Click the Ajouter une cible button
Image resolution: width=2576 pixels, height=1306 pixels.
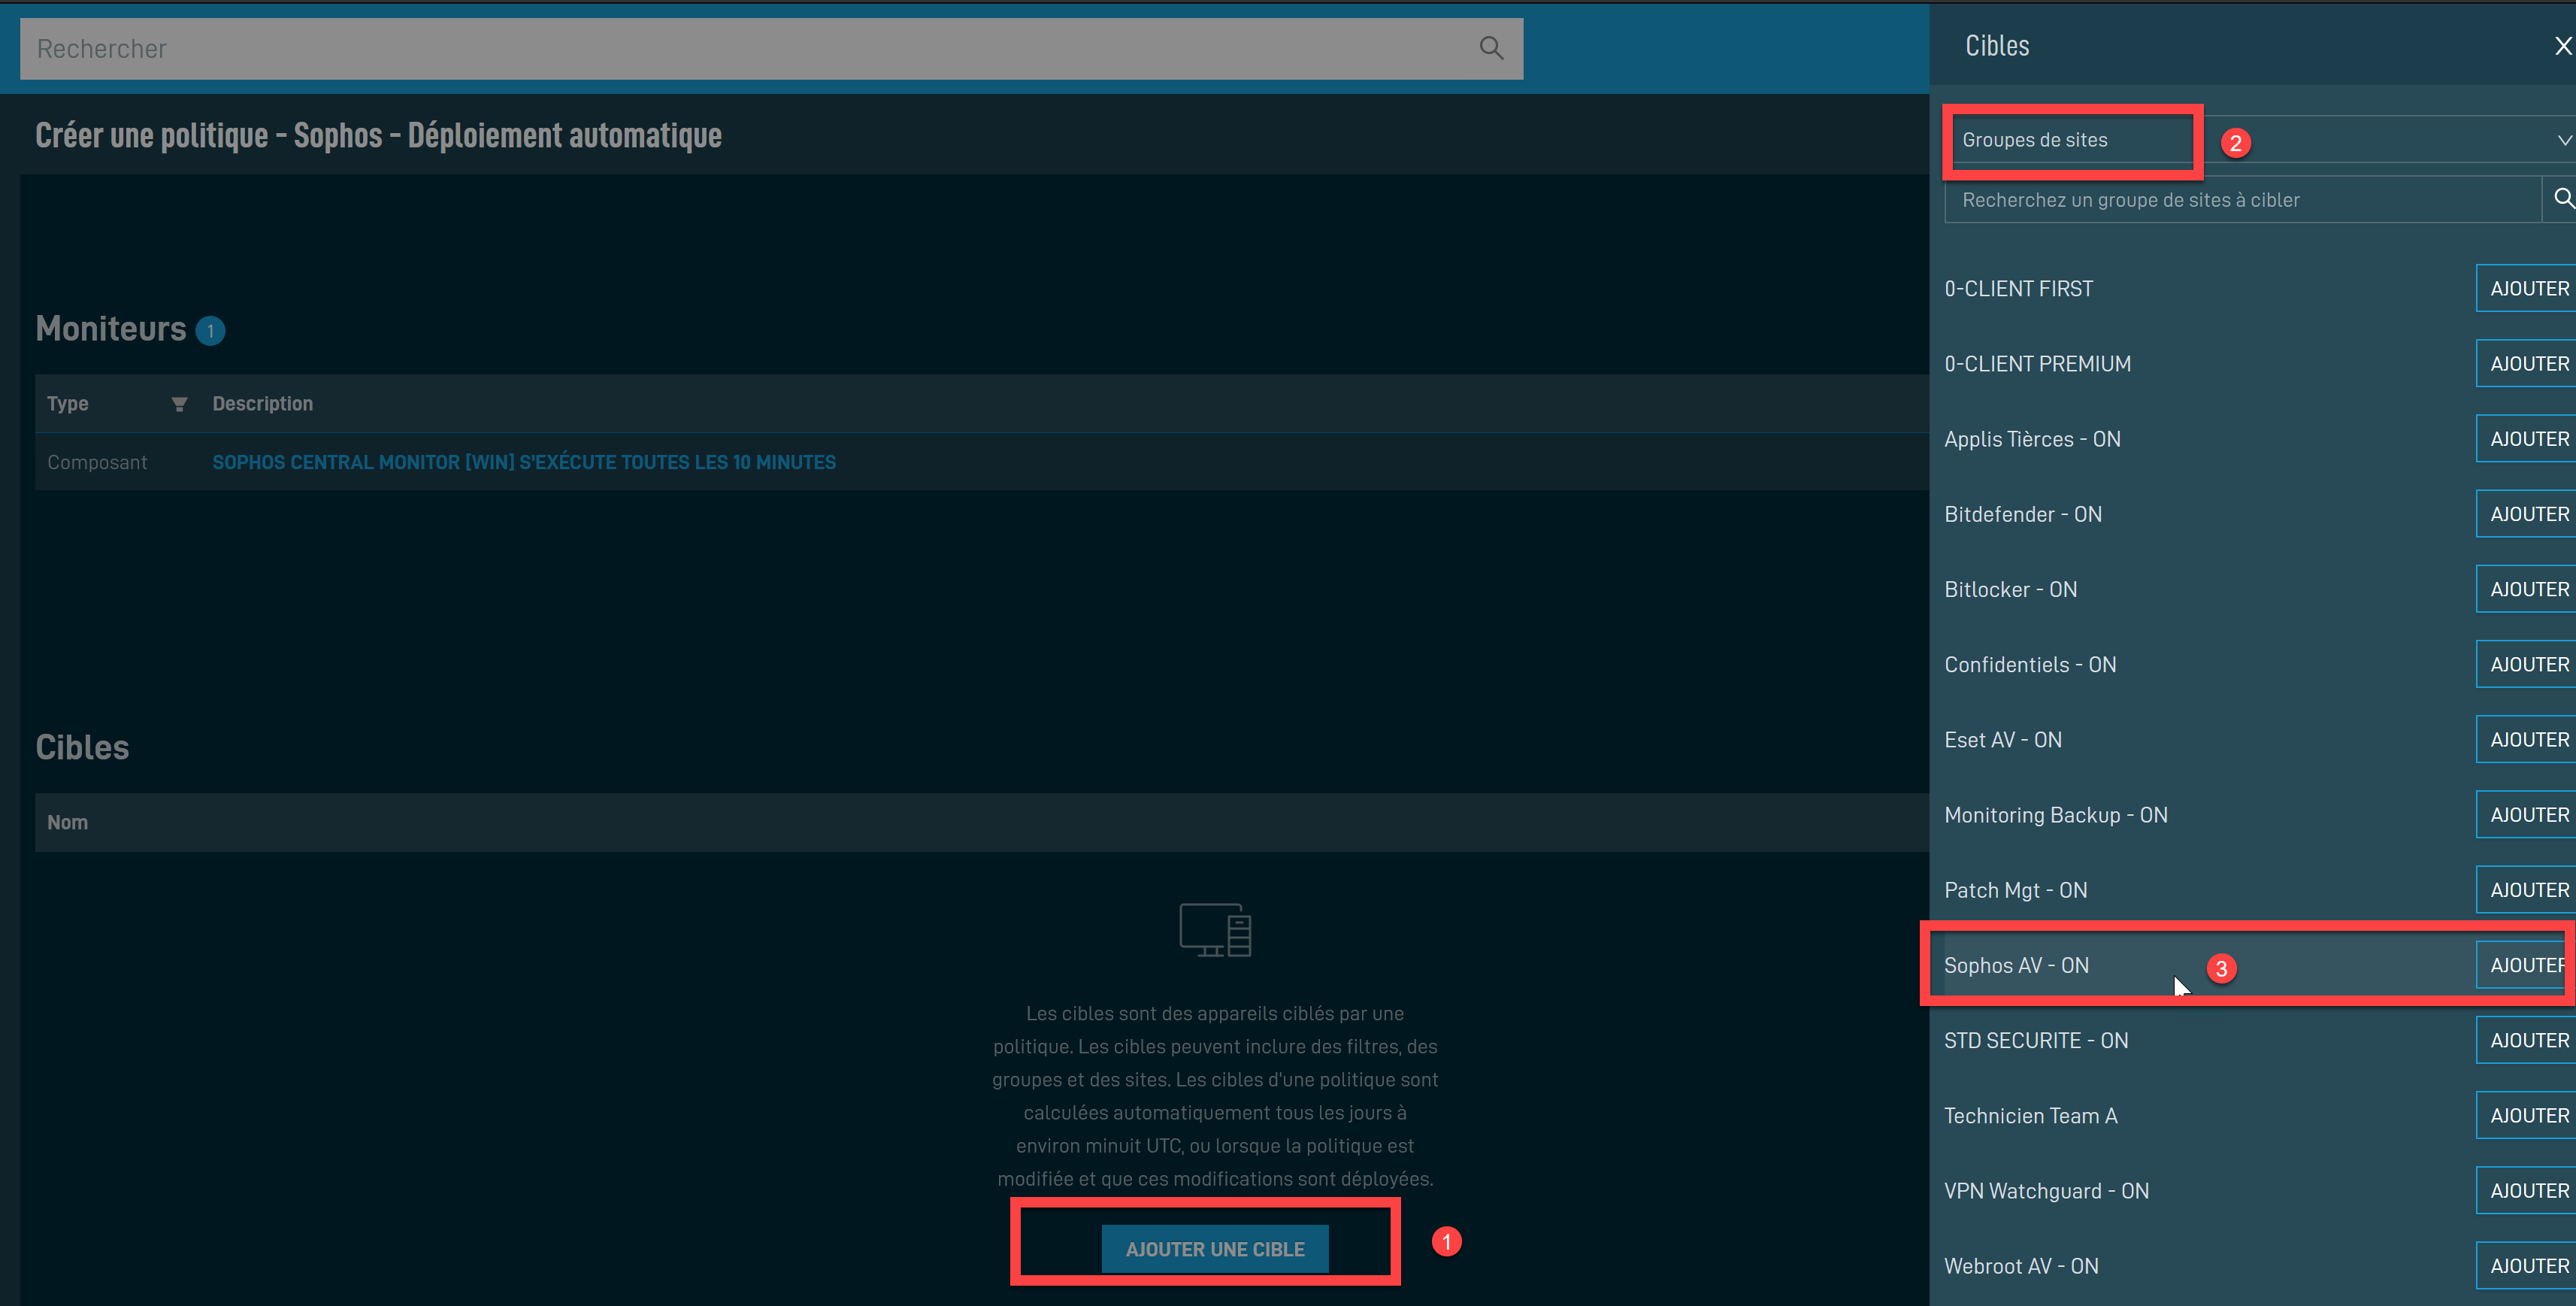point(1214,1249)
